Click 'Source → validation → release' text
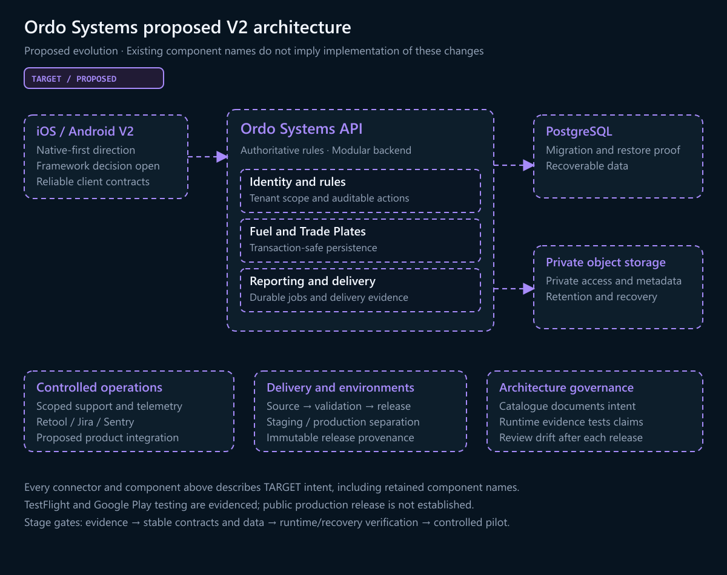 coord(339,406)
